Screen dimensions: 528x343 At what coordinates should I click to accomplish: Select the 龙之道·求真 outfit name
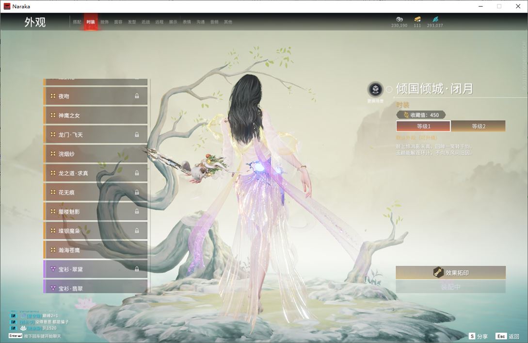(x=73, y=173)
